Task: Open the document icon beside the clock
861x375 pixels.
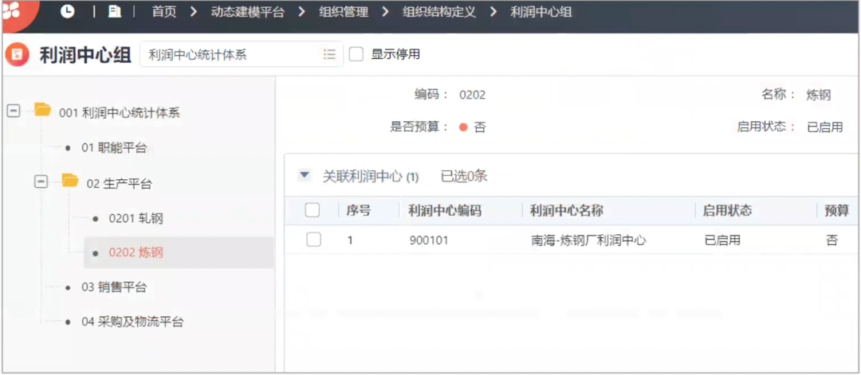Action: pos(115,12)
